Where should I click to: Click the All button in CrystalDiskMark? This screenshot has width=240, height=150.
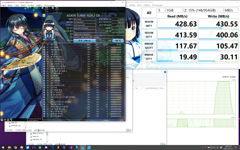point(149,13)
